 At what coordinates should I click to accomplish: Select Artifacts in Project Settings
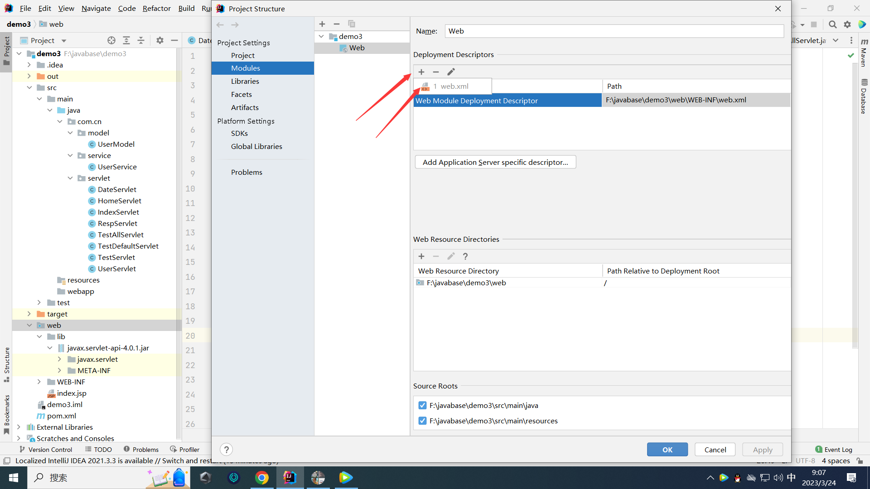[x=245, y=107]
